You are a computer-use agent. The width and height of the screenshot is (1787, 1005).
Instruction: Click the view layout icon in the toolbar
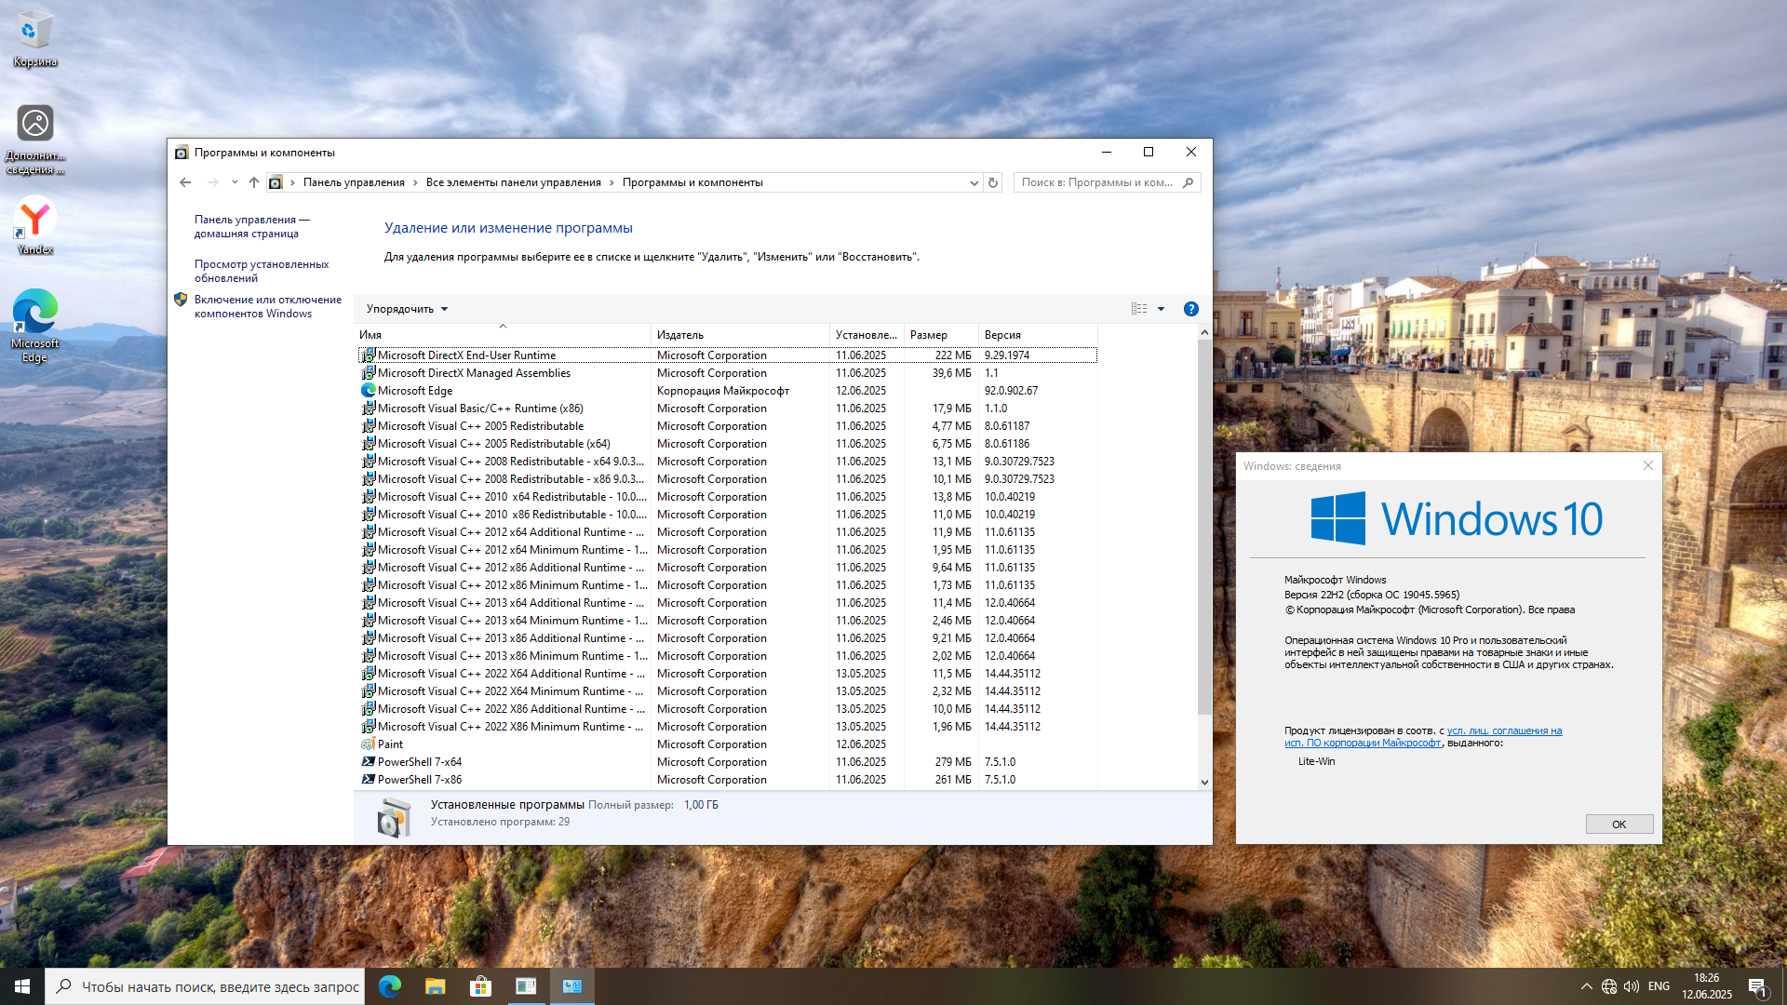[x=1138, y=309]
